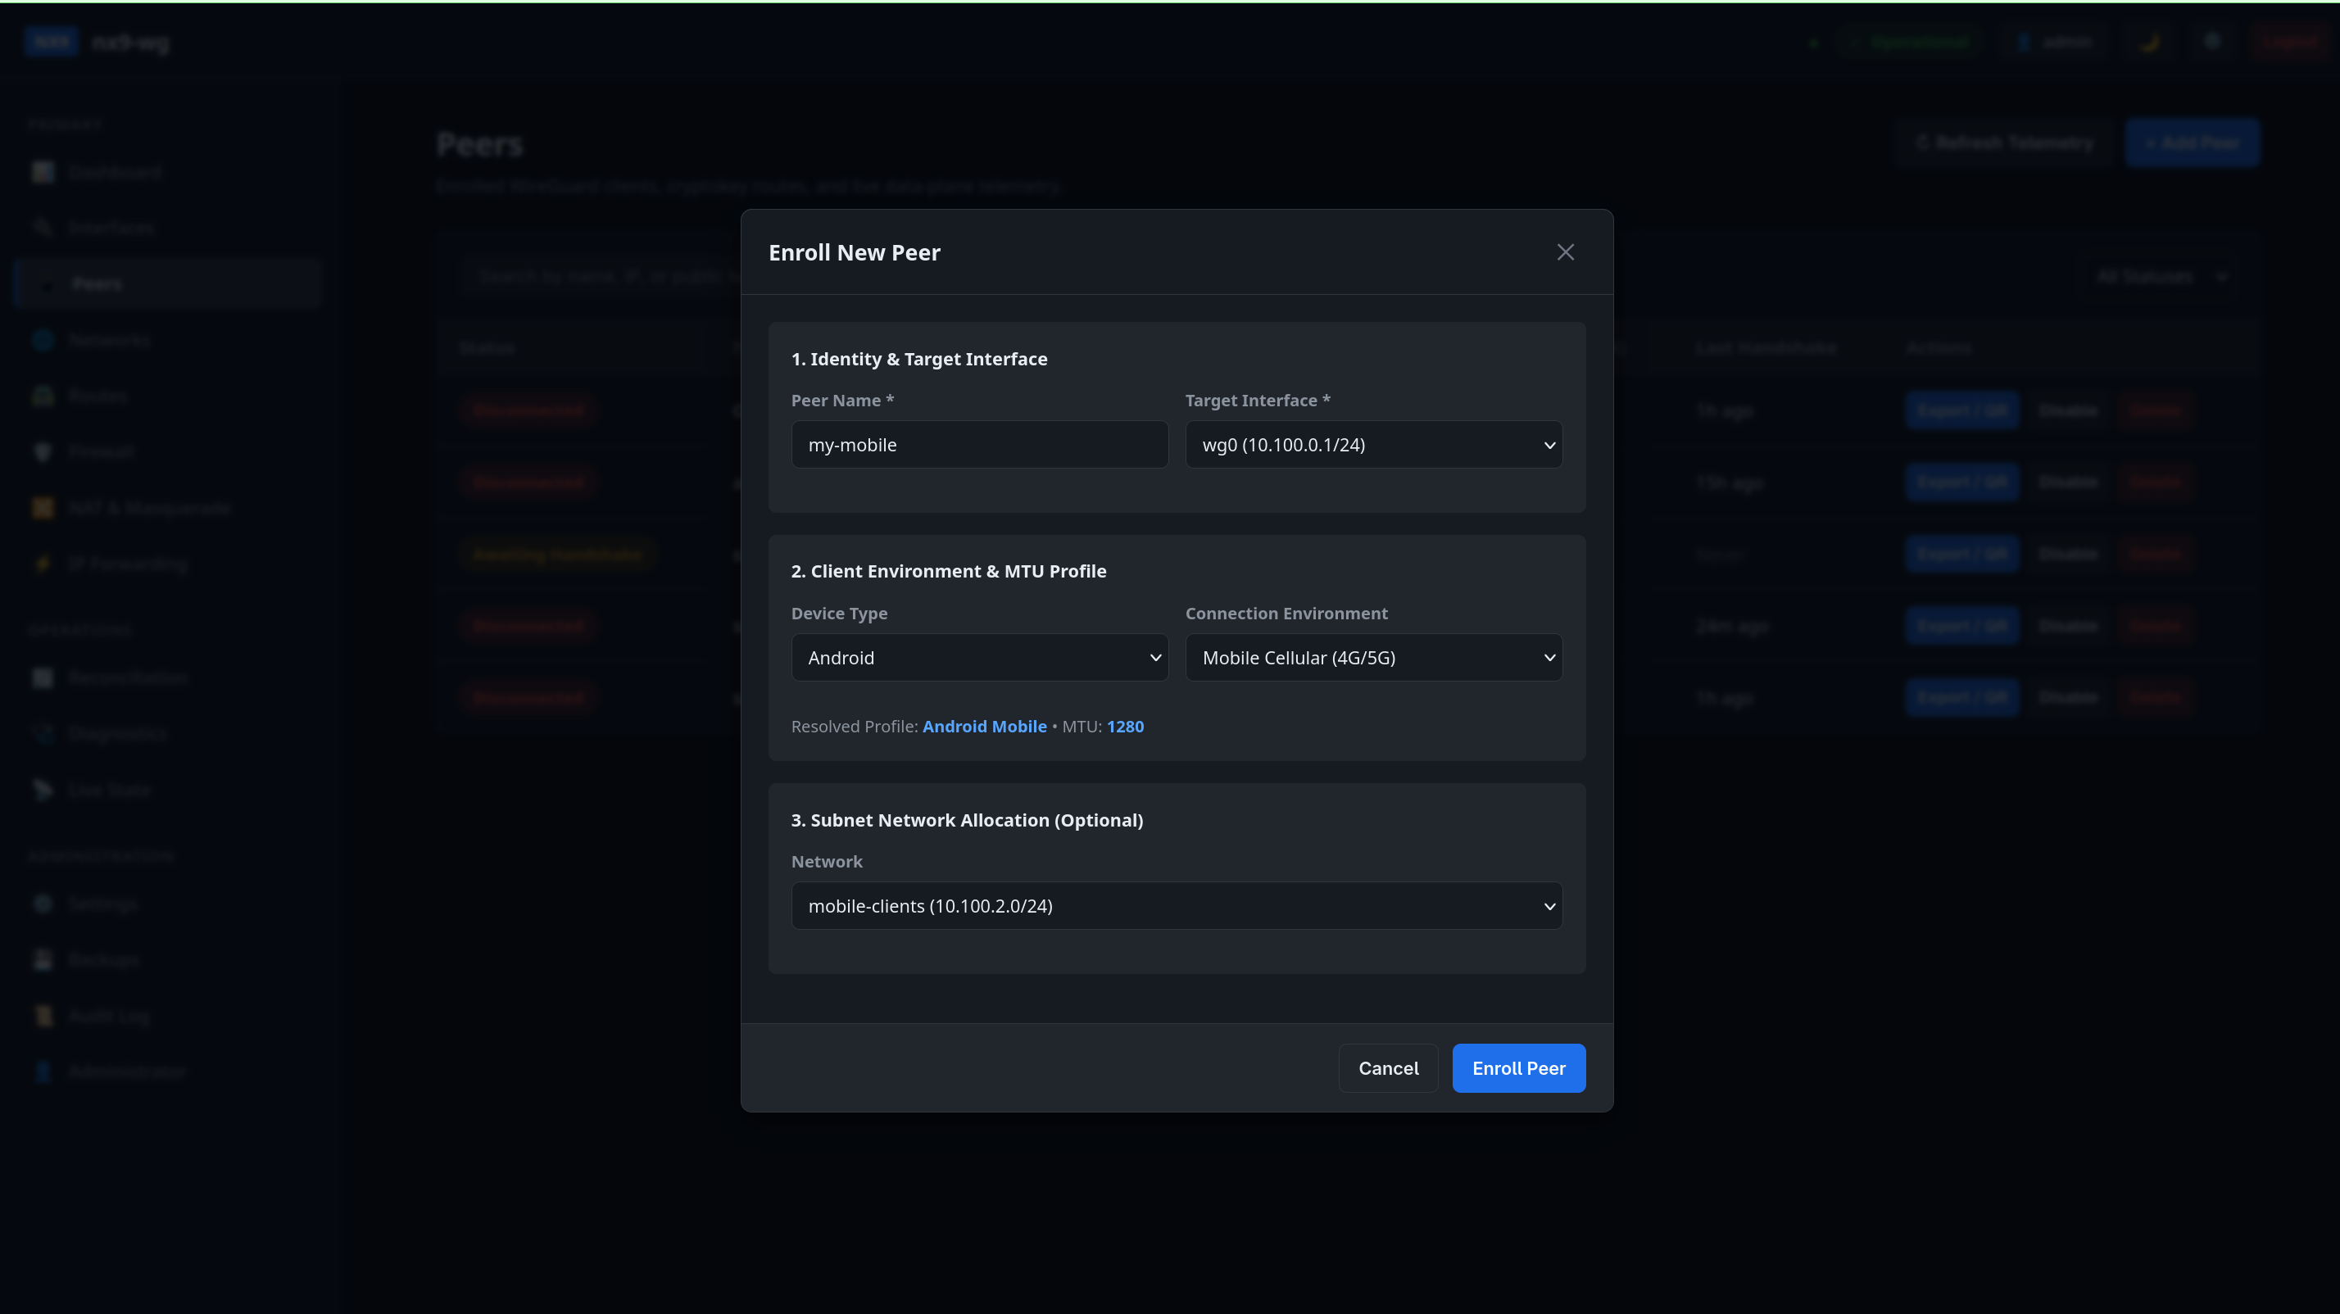
Task: Click the Refresh Telemetry button
Action: coord(2004,143)
